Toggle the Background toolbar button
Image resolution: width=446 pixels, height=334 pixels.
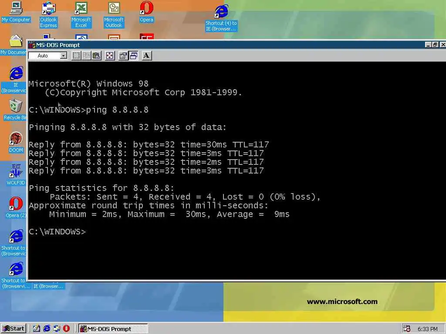pyautogui.click(x=133, y=56)
